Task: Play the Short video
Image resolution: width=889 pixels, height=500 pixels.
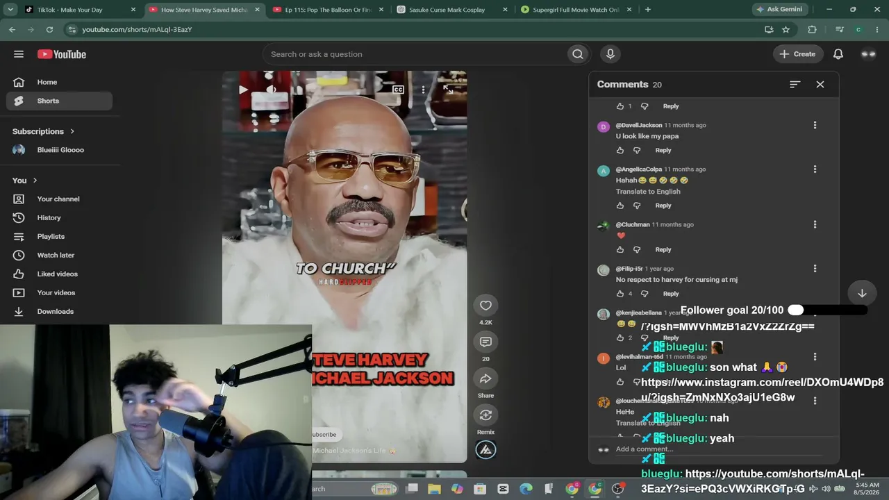Action: (x=242, y=90)
